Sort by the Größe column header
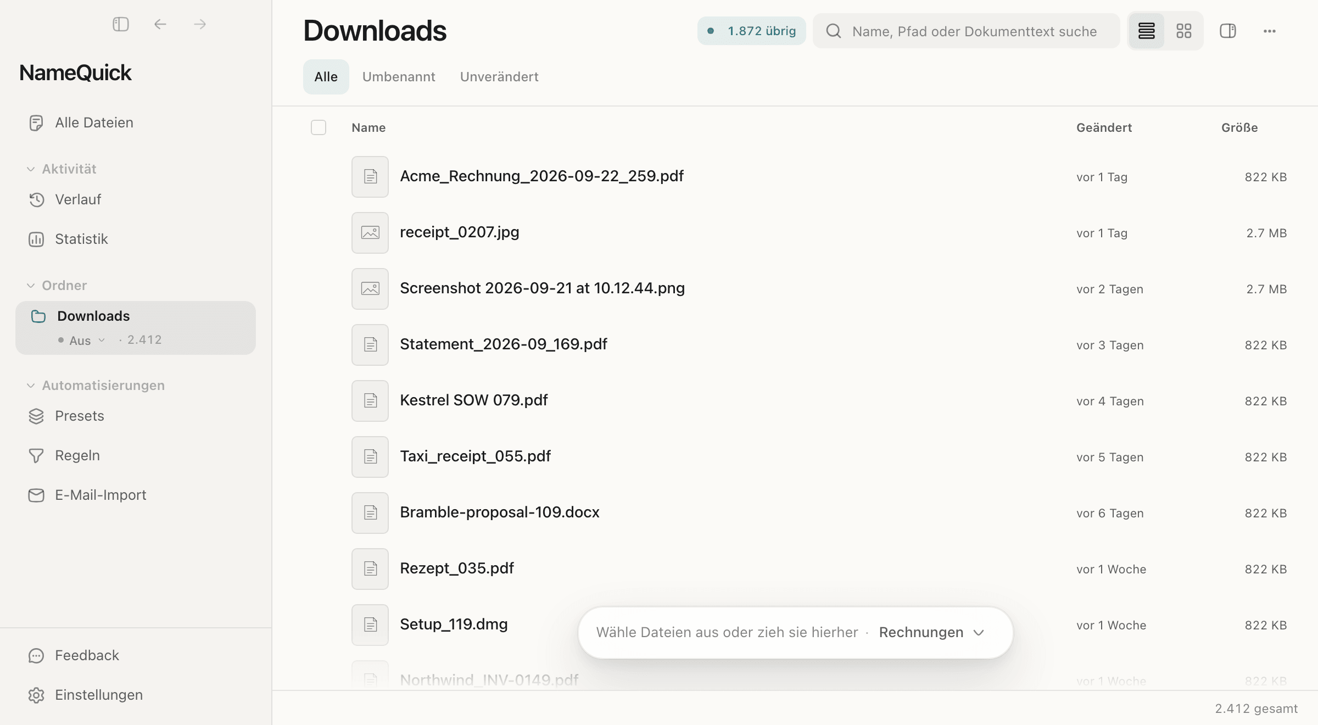The height and width of the screenshot is (725, 1318). click(x=1239, y=127)
